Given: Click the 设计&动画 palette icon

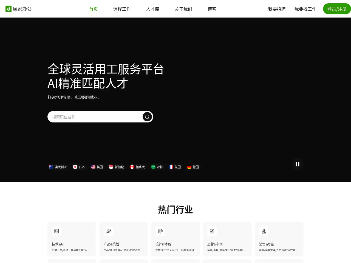Looking at the screenshot, I should [160, 231].
